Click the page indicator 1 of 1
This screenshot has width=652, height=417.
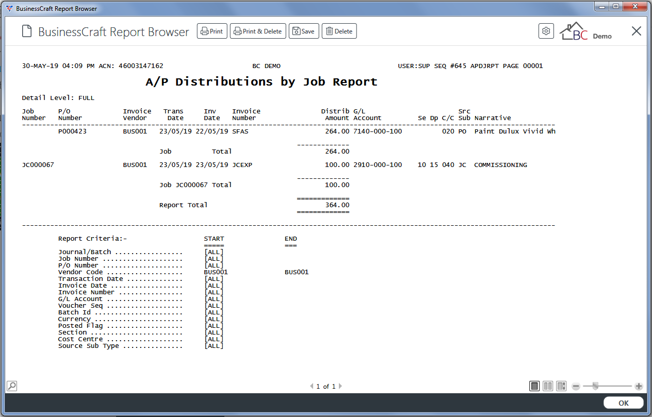326,386
